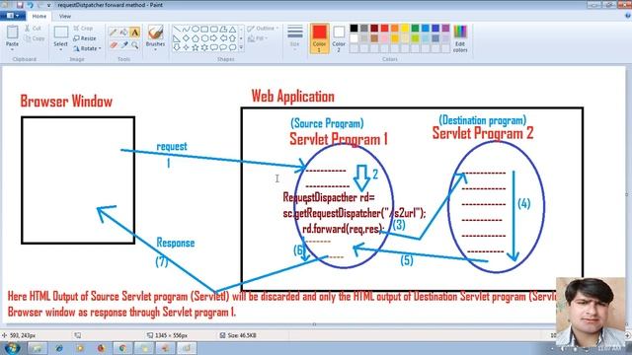Select the Pencil tool

114,33
